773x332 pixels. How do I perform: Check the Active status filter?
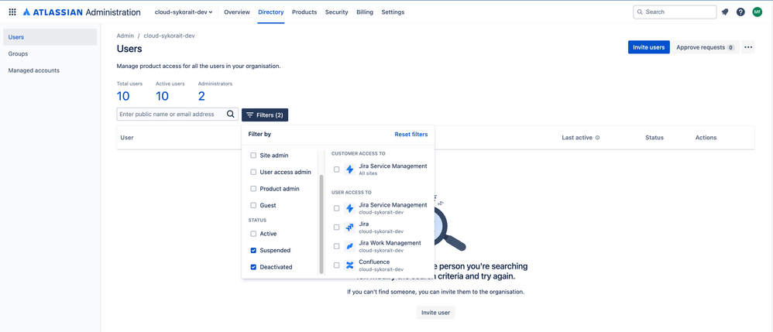point(253,234)
